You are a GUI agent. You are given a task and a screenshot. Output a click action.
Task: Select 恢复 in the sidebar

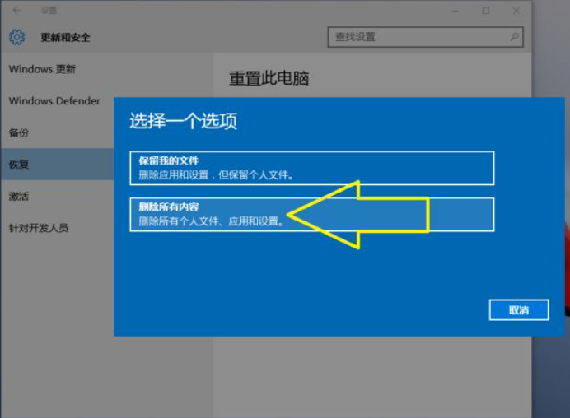pos(57,164)
